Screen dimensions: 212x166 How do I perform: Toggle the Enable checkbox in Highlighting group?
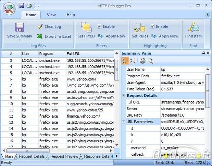(x=152, y=26)
